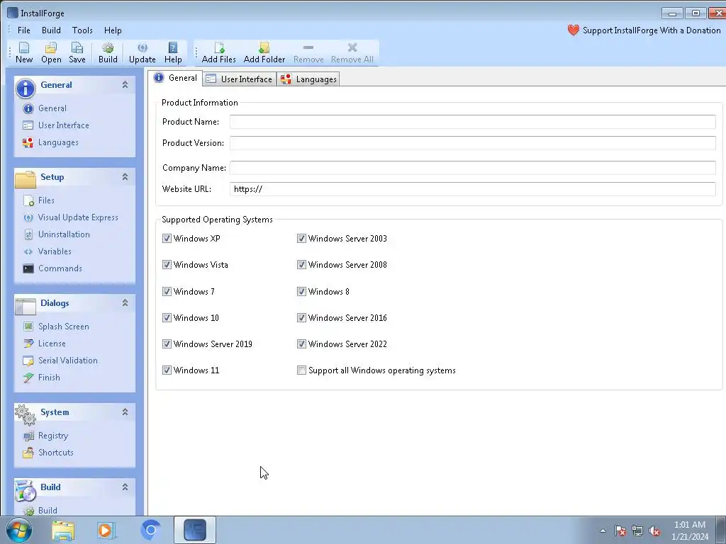
Task: Open the Help menu
Action: point(113,30)
